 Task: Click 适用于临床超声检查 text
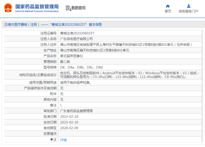(x=76, y=83)
